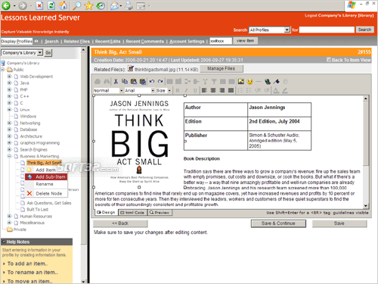Go to the browser Home page
Viewport: 378px width, 284px height.
(63, 5)
